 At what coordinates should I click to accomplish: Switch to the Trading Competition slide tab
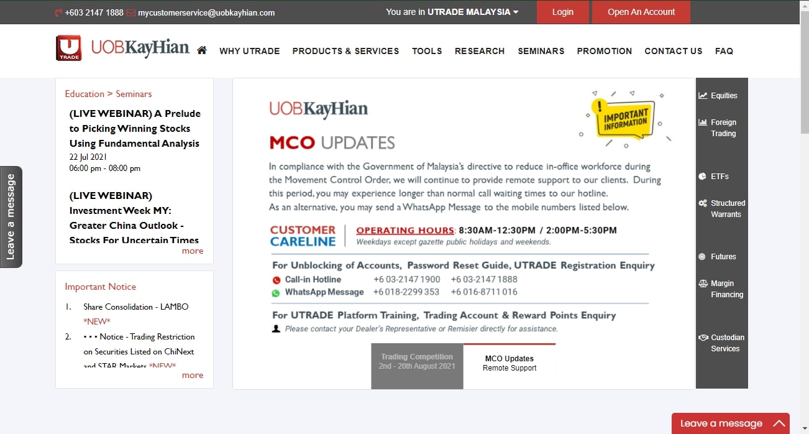(x=417, y=366)
